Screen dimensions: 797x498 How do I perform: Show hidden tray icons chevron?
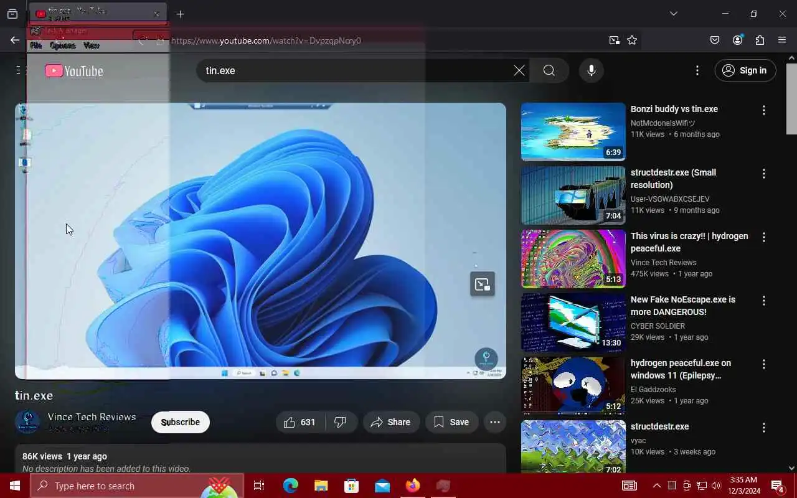(x=656, y=486)
